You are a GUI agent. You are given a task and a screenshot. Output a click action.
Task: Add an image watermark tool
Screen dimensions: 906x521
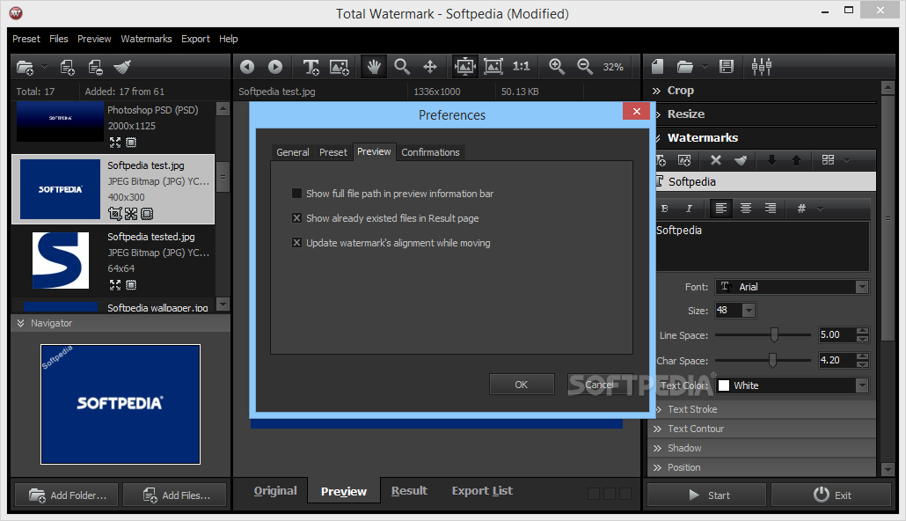click(x=340, y=67)
